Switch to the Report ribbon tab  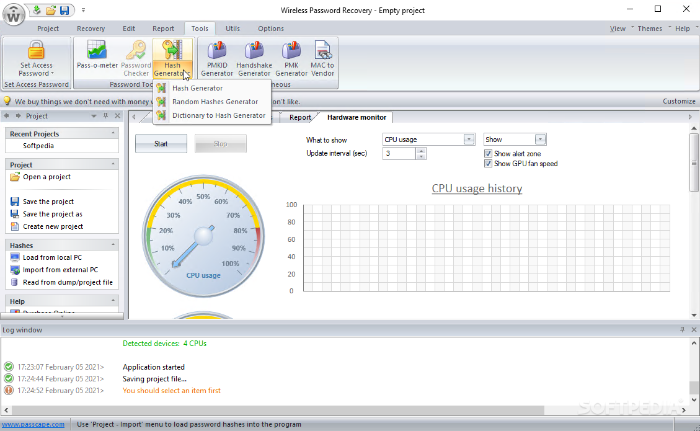pos(164,29)
